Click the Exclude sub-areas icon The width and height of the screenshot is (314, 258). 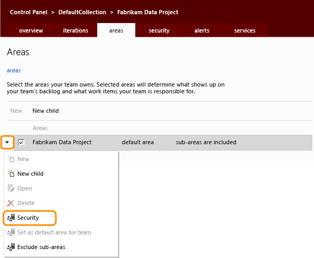coord(11,247)
